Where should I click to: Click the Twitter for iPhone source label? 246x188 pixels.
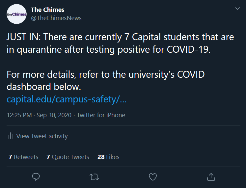[x=101, y=115]
